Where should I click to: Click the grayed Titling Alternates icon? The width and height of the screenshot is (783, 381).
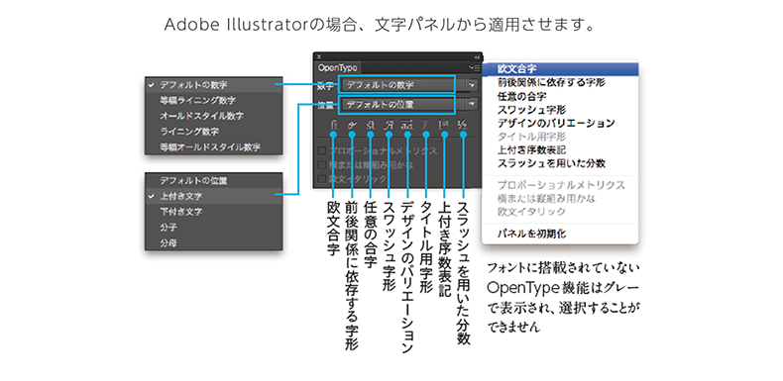(426, 124)
